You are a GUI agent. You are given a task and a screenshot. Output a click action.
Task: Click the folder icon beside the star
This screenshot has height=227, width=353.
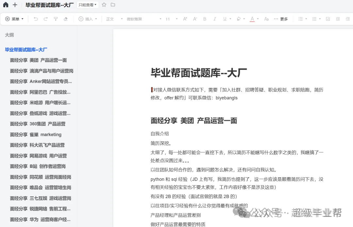113,5
